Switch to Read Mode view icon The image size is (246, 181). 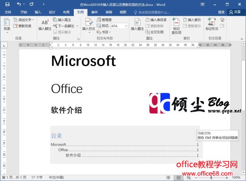click(x=168, y=177)
